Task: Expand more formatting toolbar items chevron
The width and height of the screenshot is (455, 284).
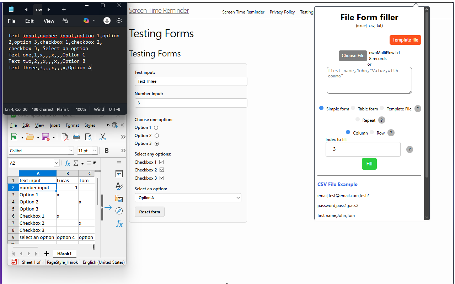Action: [123, 151]
